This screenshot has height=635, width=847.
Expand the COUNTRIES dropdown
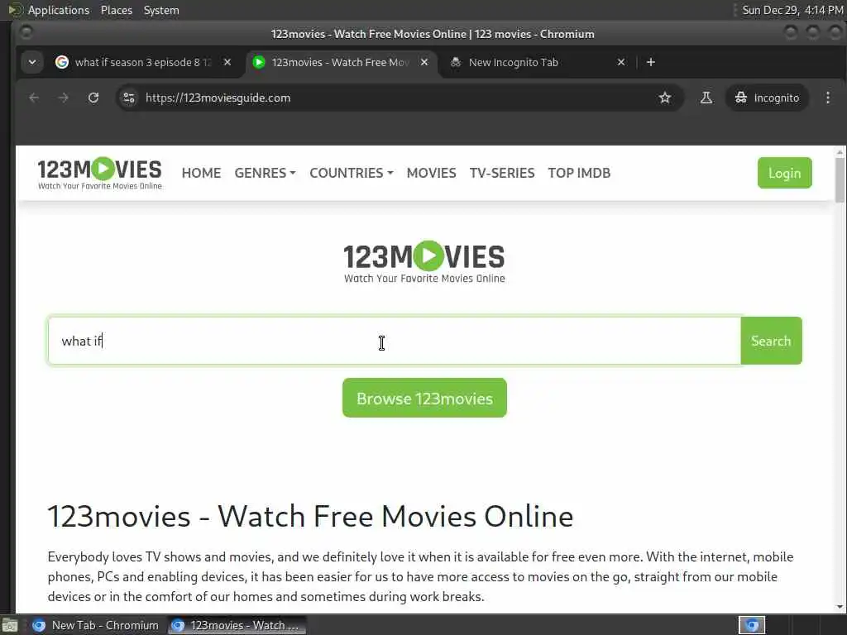point(351,173)
